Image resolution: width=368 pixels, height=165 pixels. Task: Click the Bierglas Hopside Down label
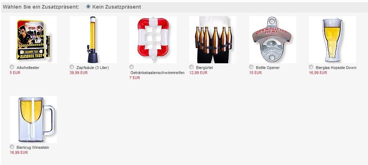(x=336, y=68)
